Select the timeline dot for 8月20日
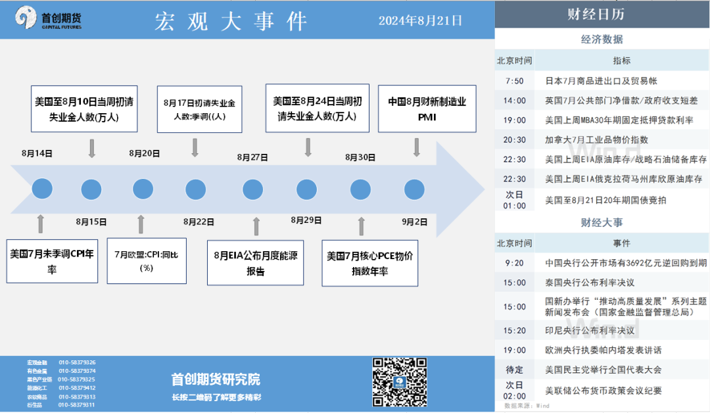Viewport: 710px width, 413px height. click(143, 189)
